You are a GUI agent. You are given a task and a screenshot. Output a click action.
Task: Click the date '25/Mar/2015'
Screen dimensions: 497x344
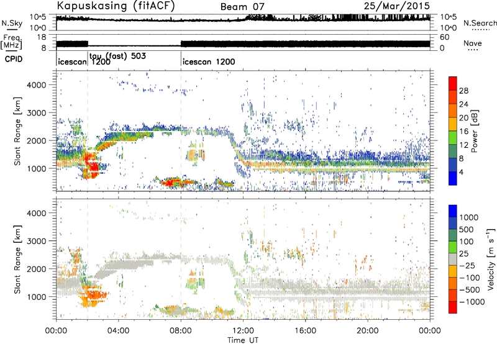(397, 6)
